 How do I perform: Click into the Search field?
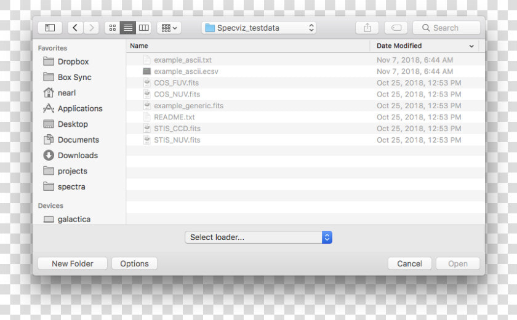446,28
